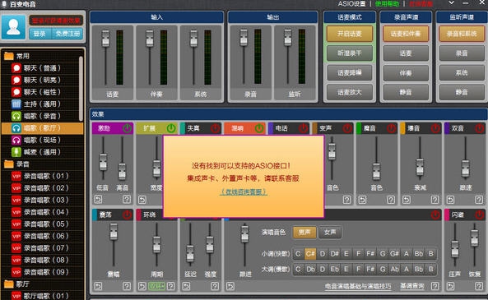Click the user avatar icon

coord(13,27)
